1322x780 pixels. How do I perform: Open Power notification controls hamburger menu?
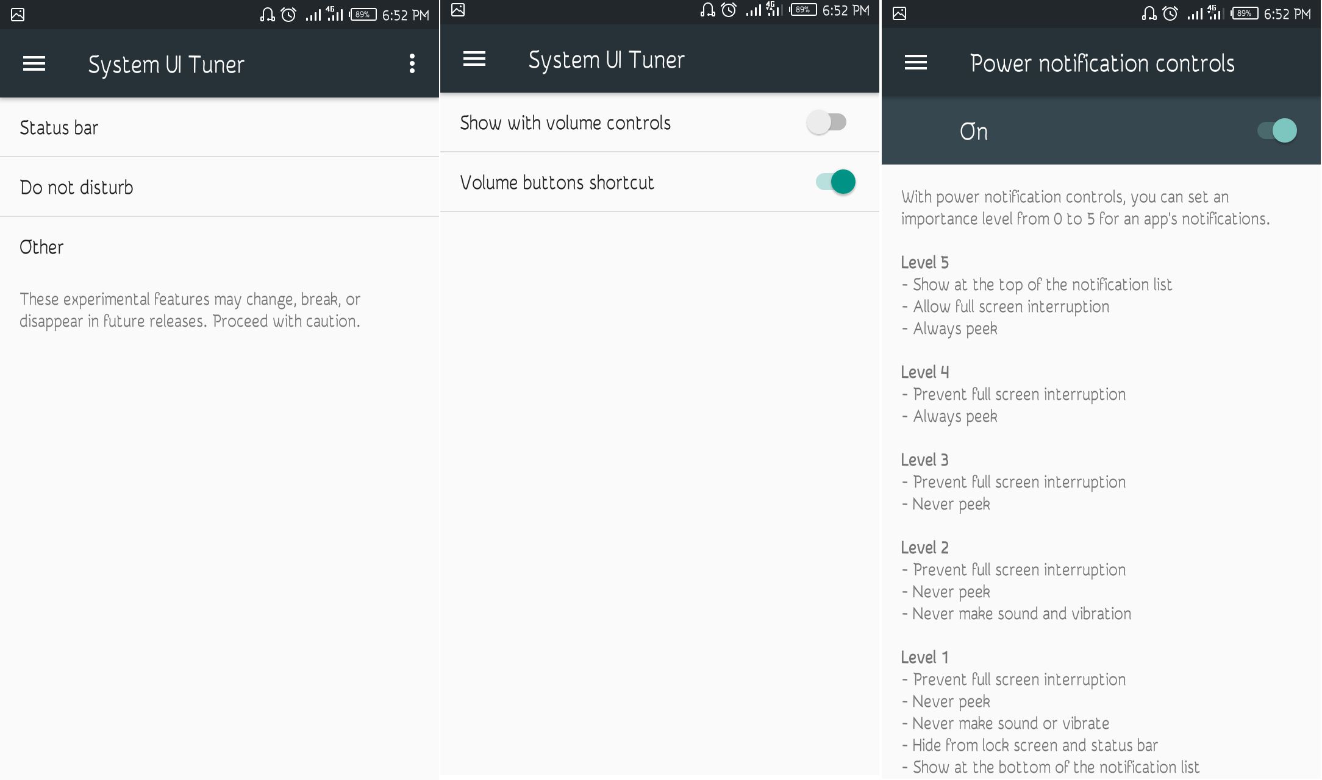pyautogui.click(x=914, y=64)
